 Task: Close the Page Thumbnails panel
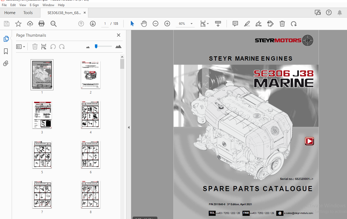(119, 35)
